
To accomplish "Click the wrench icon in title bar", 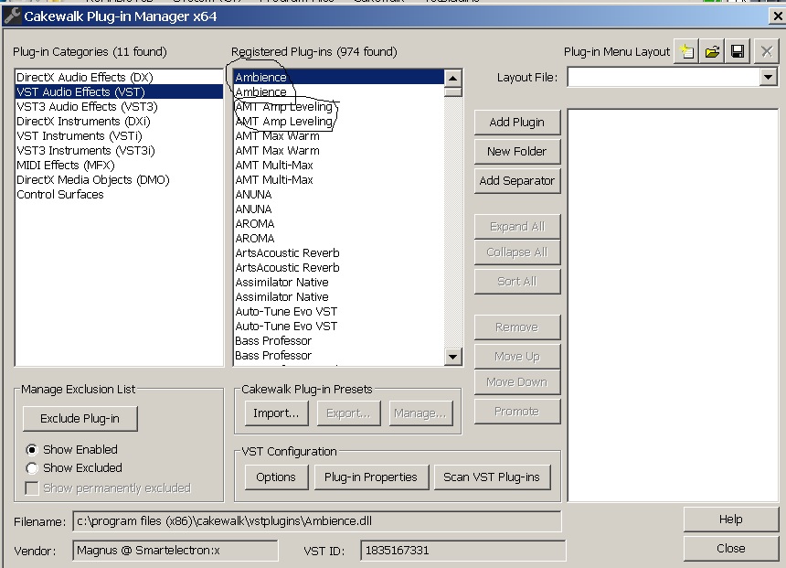I will (12, 16).
